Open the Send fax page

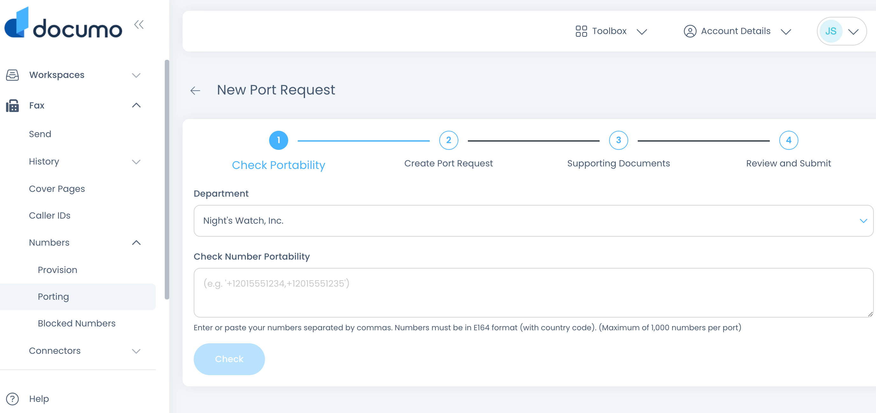pyautogui.click(x=40, y=134)
